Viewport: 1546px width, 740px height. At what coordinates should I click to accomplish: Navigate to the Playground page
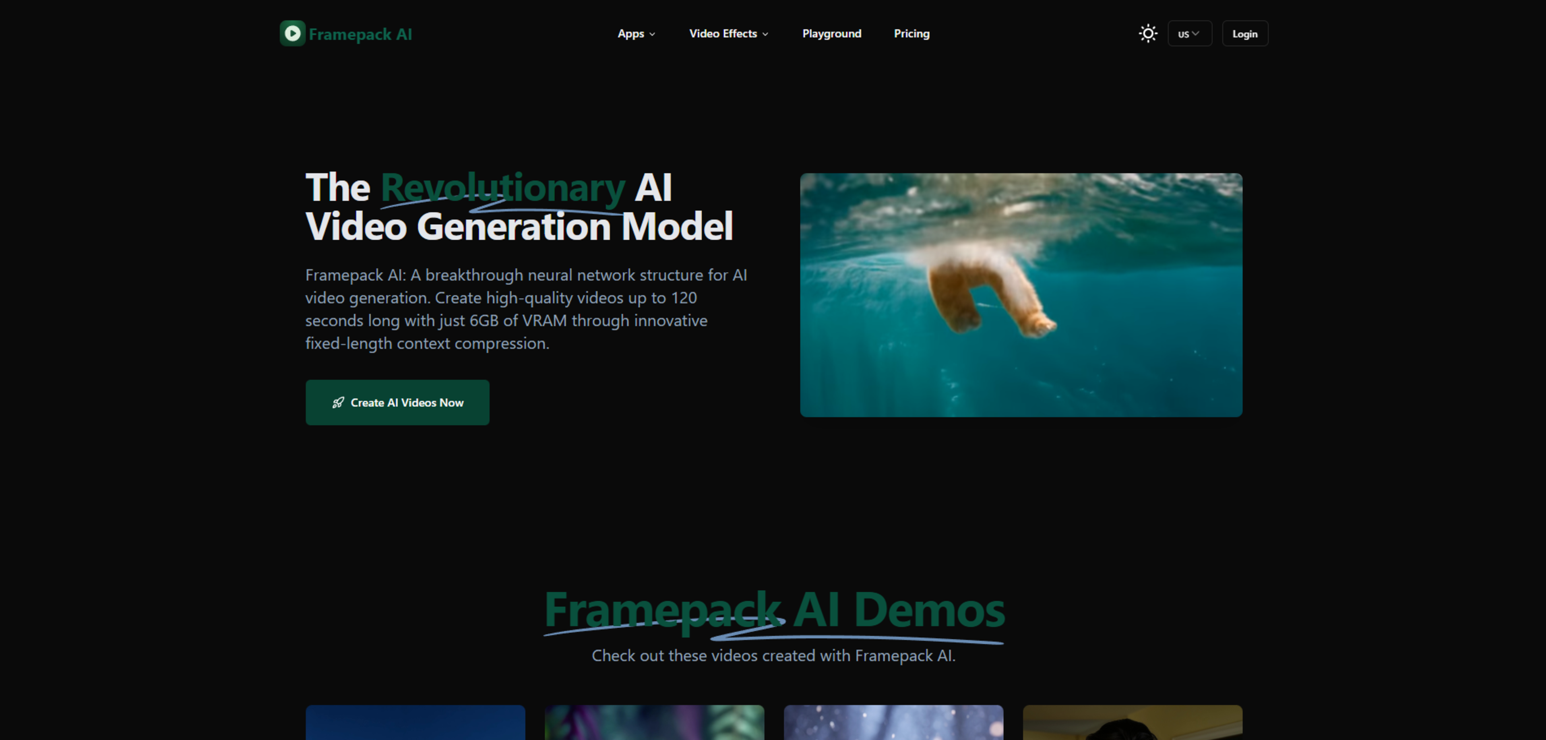(831, 33)
